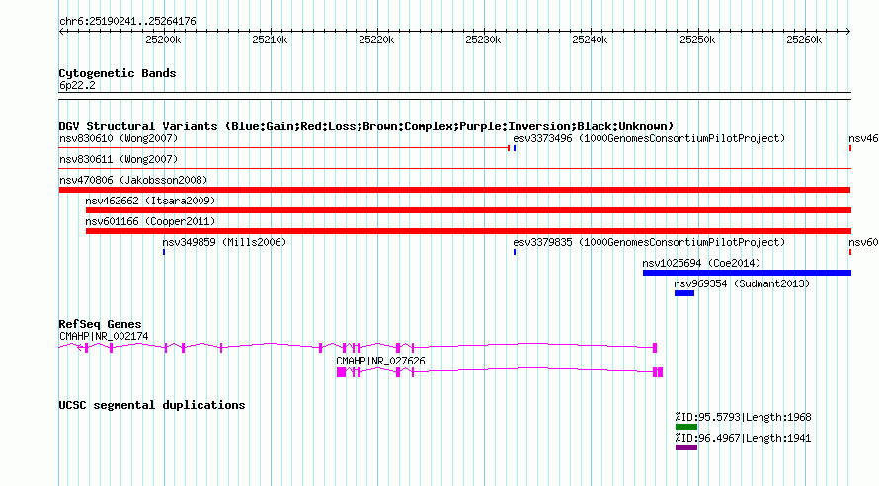Click the 'CMAHP|NR_027626' gene label
The image size is (879, 486).
click(x=380, y=362)
